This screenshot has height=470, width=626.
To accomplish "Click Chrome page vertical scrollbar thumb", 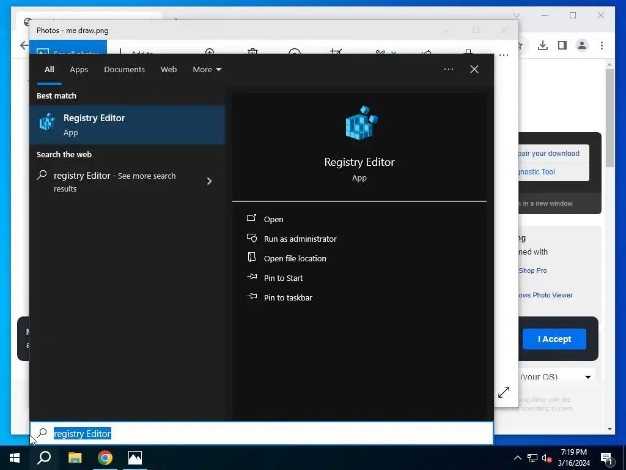I will click(609, 118).
